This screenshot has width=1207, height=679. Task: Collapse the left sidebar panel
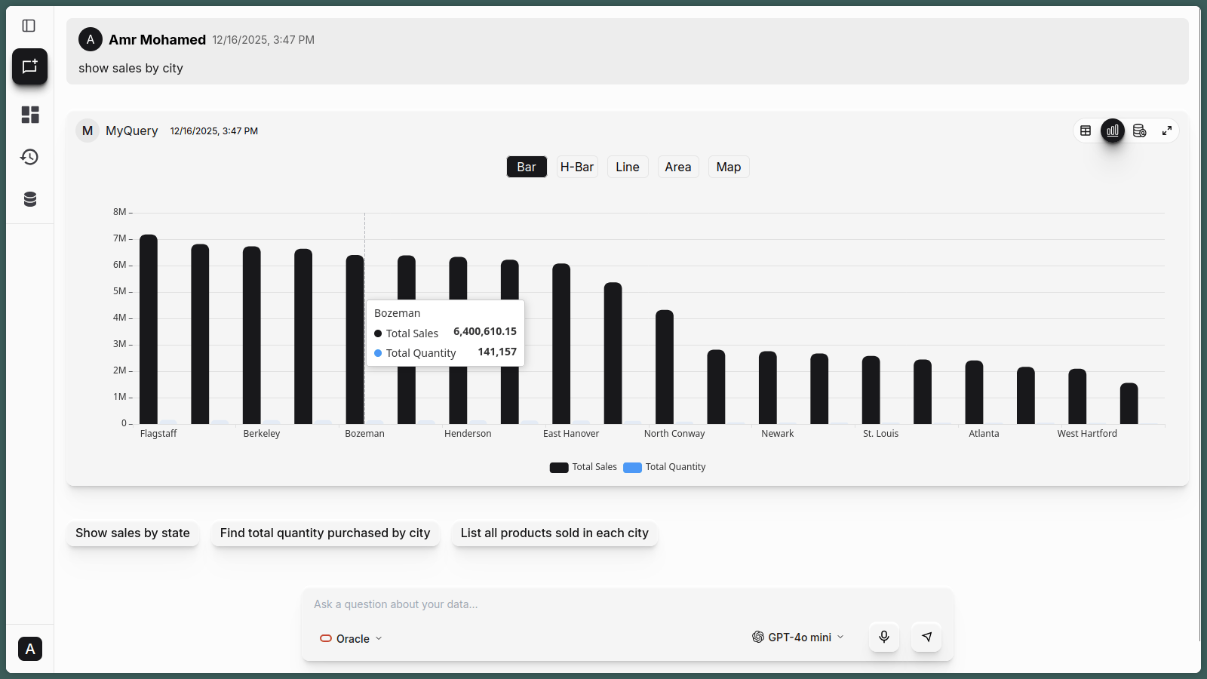point(29,25)
